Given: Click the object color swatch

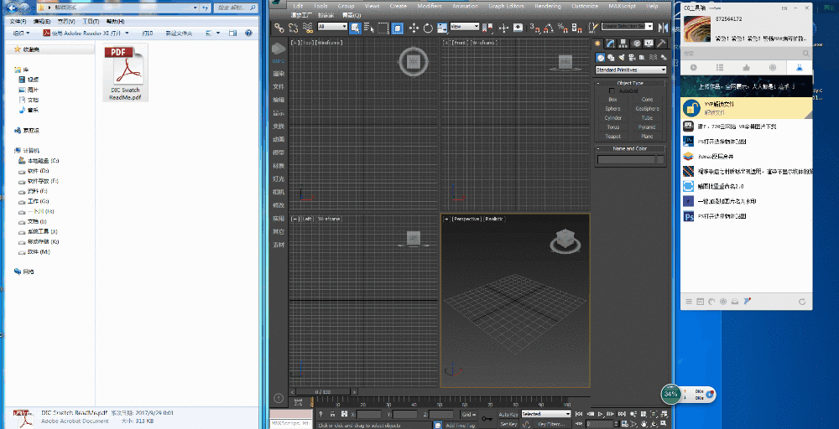Looking at the screenshot, I should 660,159.
